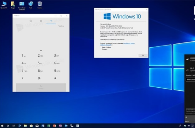Dial digit 2 ABC on the keypad
The width and height of the screenshot is (195, 128).
point(40,56)
